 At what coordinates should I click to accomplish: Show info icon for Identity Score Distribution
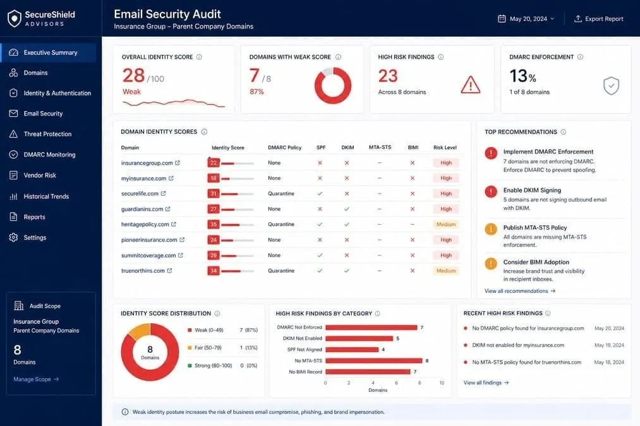[x=217, y=314]
